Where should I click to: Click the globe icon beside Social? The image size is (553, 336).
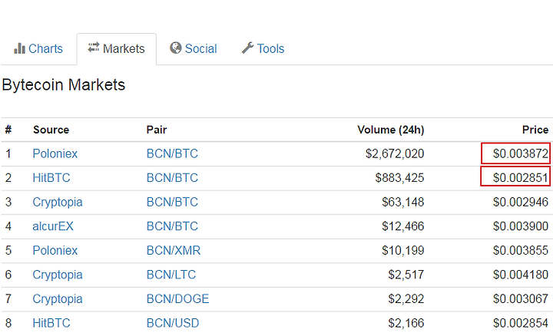pyautogui.click(x=175, y=48)
